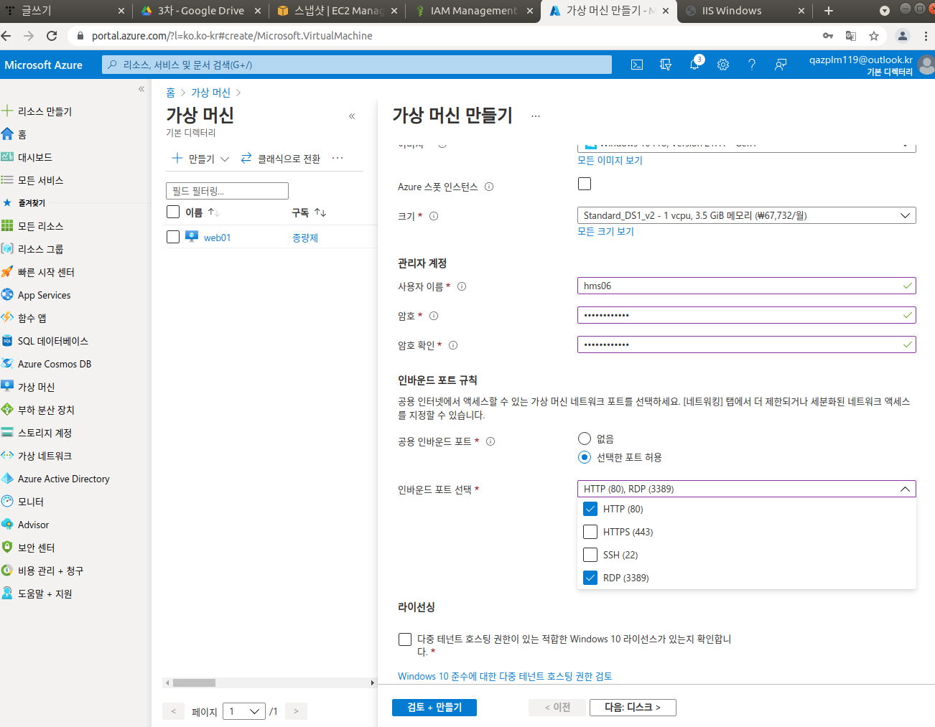
Task: Select the web01 row checkbox
Action: 173,237
